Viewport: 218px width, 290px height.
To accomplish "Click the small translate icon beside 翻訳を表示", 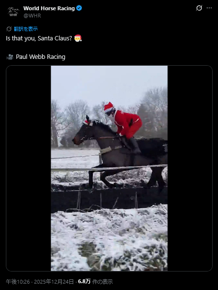I will coord(9,29).
